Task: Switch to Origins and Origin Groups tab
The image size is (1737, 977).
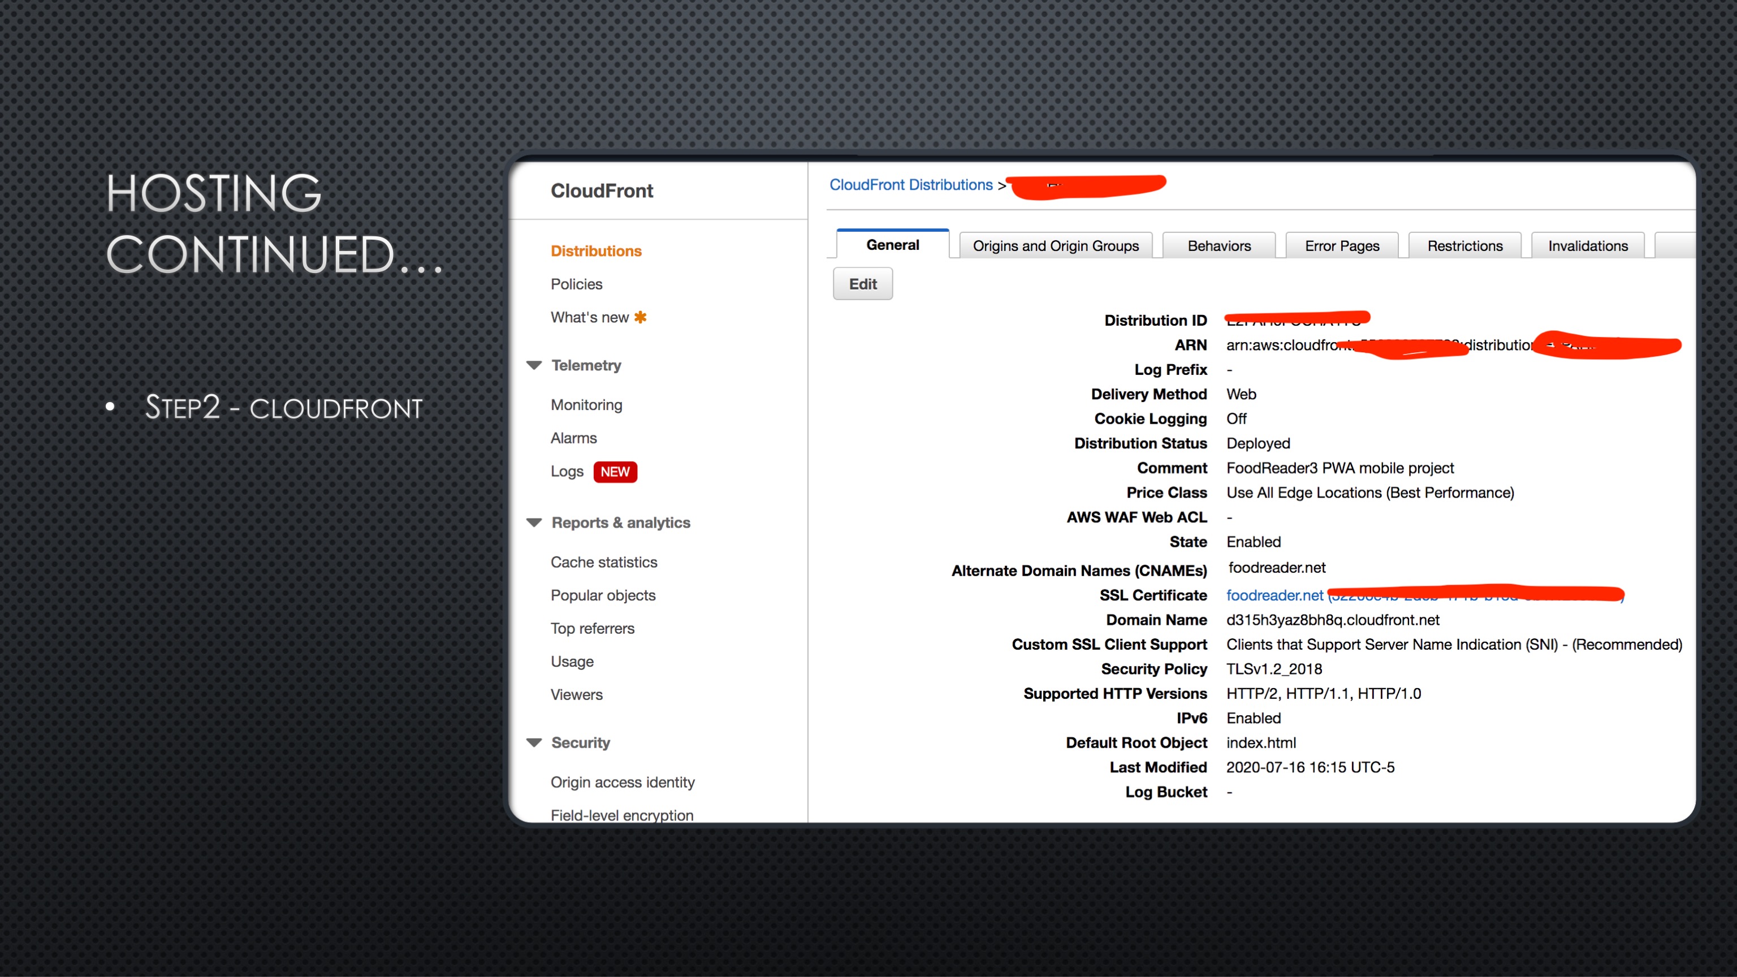Action: (x=1055, y=245)
